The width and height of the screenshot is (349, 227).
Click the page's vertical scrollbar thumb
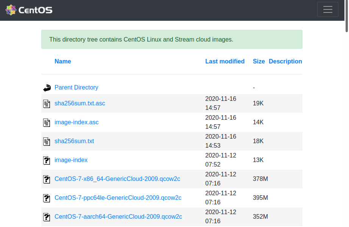click(347, 16)
